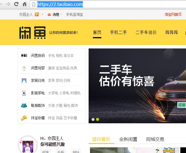Open the 珠宝收藏 category
Viewport: 186px width, 153px height.
(x=38, y=118)
